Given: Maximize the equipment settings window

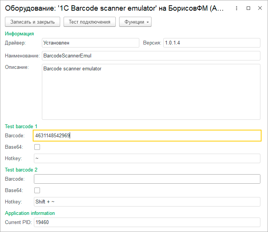Looking at the screenshot, I should point(249,8).
